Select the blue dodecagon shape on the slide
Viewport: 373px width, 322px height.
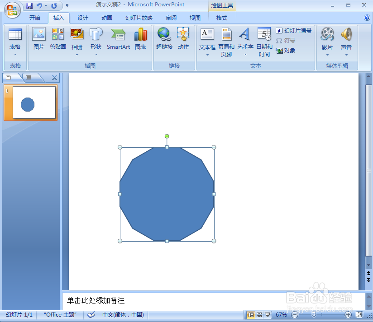pos(167,194)
